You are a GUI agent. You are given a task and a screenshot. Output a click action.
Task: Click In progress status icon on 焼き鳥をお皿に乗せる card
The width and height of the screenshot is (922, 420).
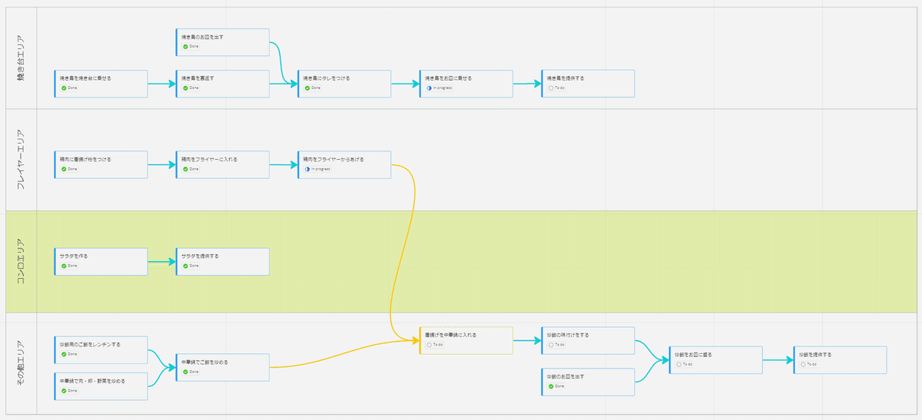click(x=429, y=88)
